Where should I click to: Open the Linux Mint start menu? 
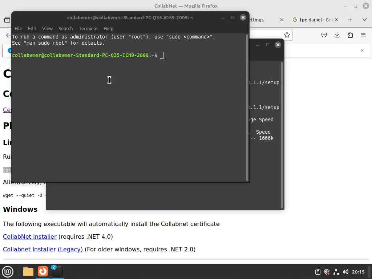click(8, 272)
